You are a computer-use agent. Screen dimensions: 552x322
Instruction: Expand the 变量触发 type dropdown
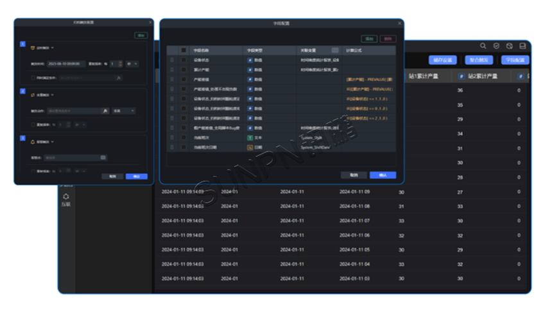pos(53,94)
